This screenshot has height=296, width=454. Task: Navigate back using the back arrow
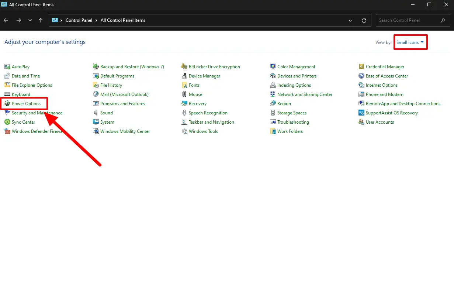[x=6, y=20]
